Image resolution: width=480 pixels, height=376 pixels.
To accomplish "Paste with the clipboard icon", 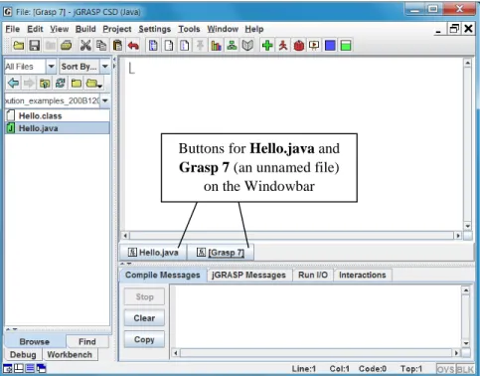I will tap(117, 45).
